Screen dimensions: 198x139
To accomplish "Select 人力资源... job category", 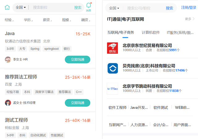I will point(139,125).
